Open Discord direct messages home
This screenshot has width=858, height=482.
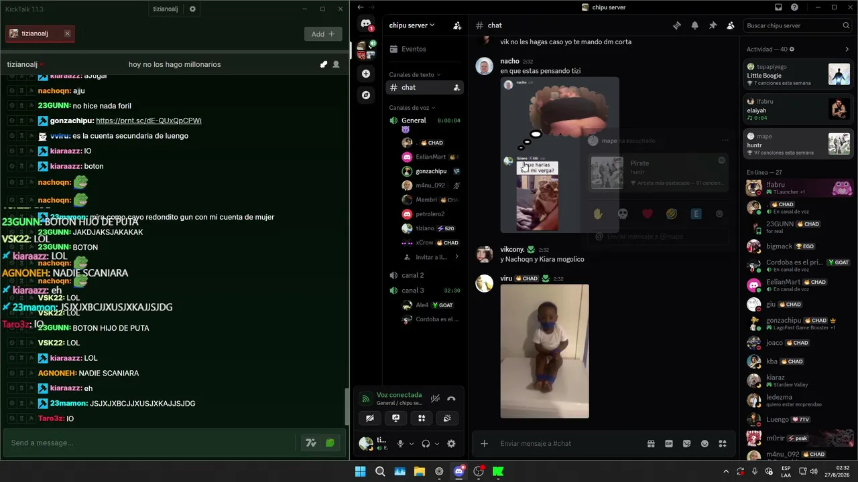(x=366, y=25)
